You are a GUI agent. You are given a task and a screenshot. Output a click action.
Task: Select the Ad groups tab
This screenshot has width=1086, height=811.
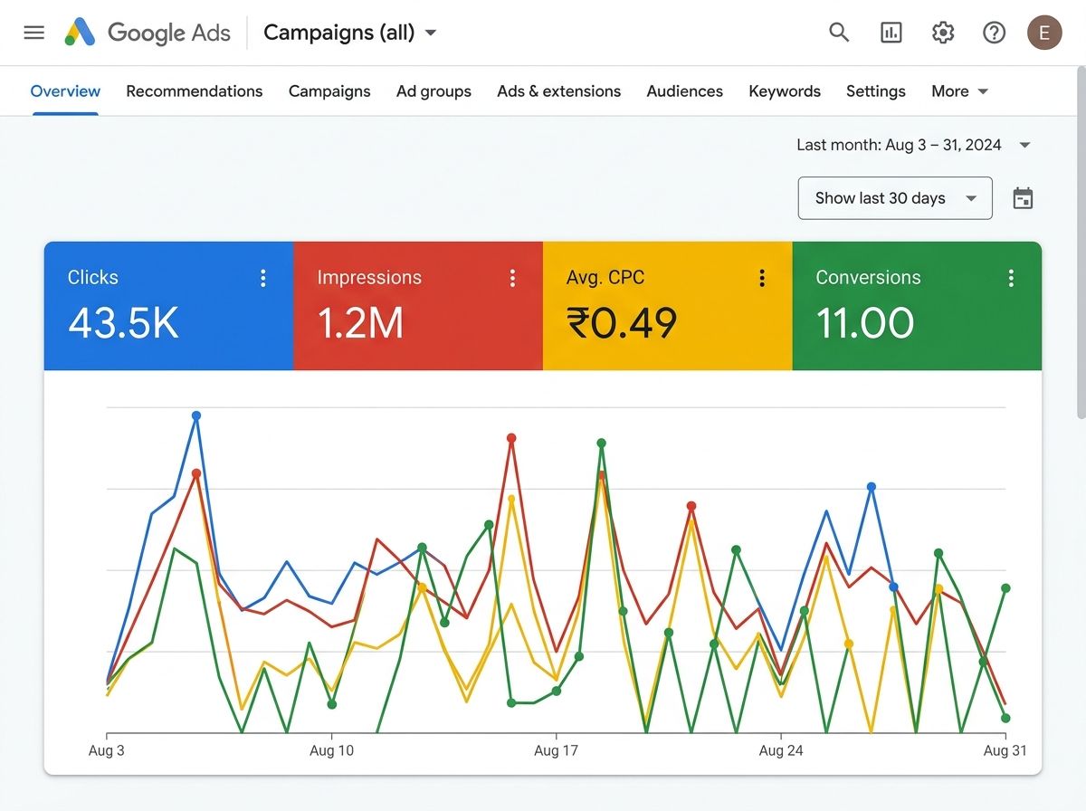[x=433, y=91]
